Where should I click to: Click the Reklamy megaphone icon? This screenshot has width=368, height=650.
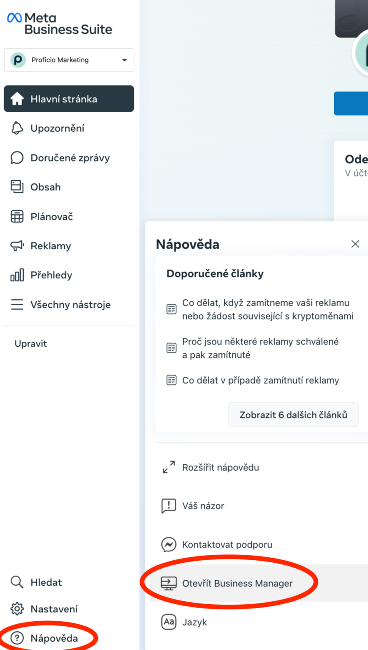click(x=17, y=246)
